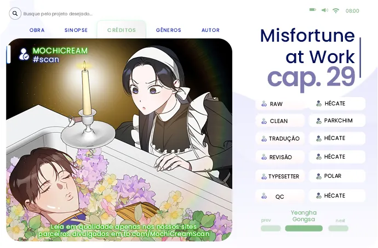
Task: Click the next chapter button
Action: pyautogui.click(x=338, y=228)
